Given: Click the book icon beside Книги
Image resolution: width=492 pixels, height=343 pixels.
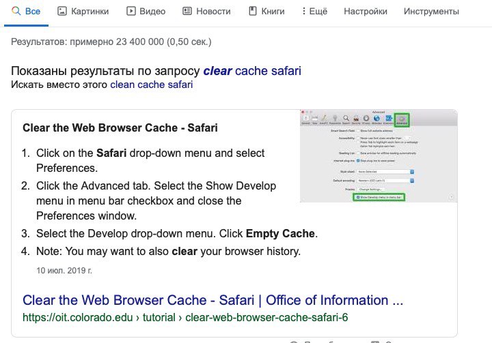Looking at the screenshot, I should (253, 12).
